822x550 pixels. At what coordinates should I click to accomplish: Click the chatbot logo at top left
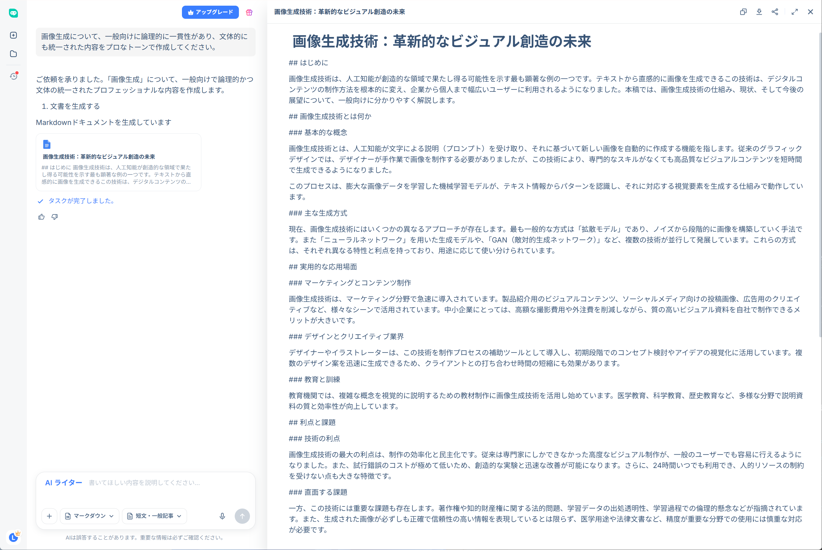click(13, 13)
